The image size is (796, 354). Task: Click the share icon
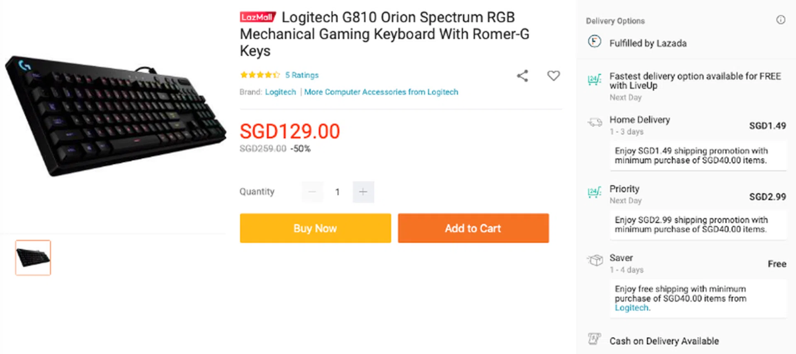(522, 76)
